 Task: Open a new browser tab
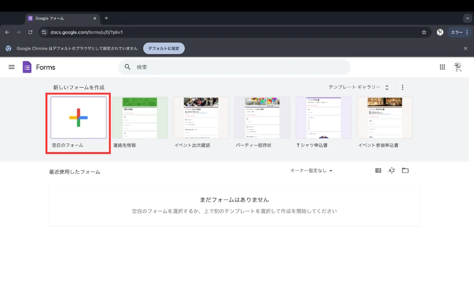pyautogui.click(x=106, y=18)
